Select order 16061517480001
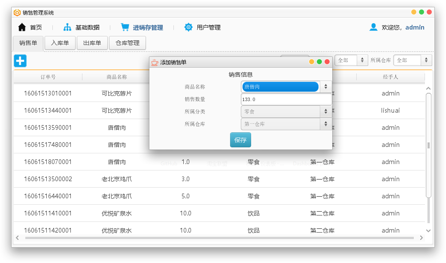Image resolution: width=446 pixels, height=263 pixels. 48,145
